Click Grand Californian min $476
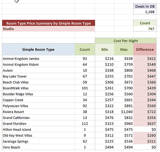Viewport: 160px width, 152px height. 105,118
